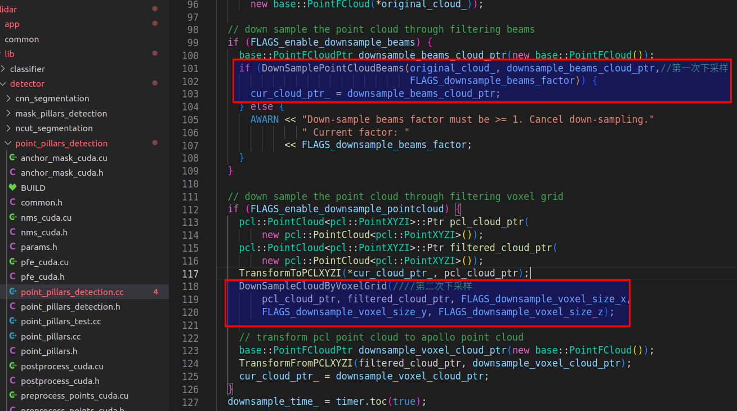Click the C icon beside postprocess_cuda.h
Screen dimensions: 737x411
13,381
